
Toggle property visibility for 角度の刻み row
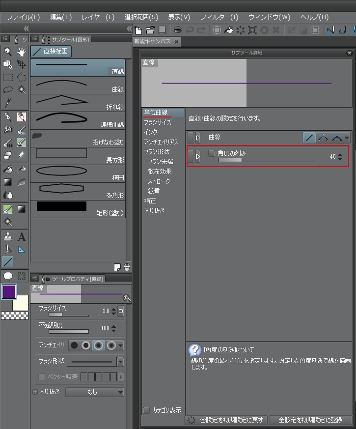pyautogui.click(x=191, y=156)
